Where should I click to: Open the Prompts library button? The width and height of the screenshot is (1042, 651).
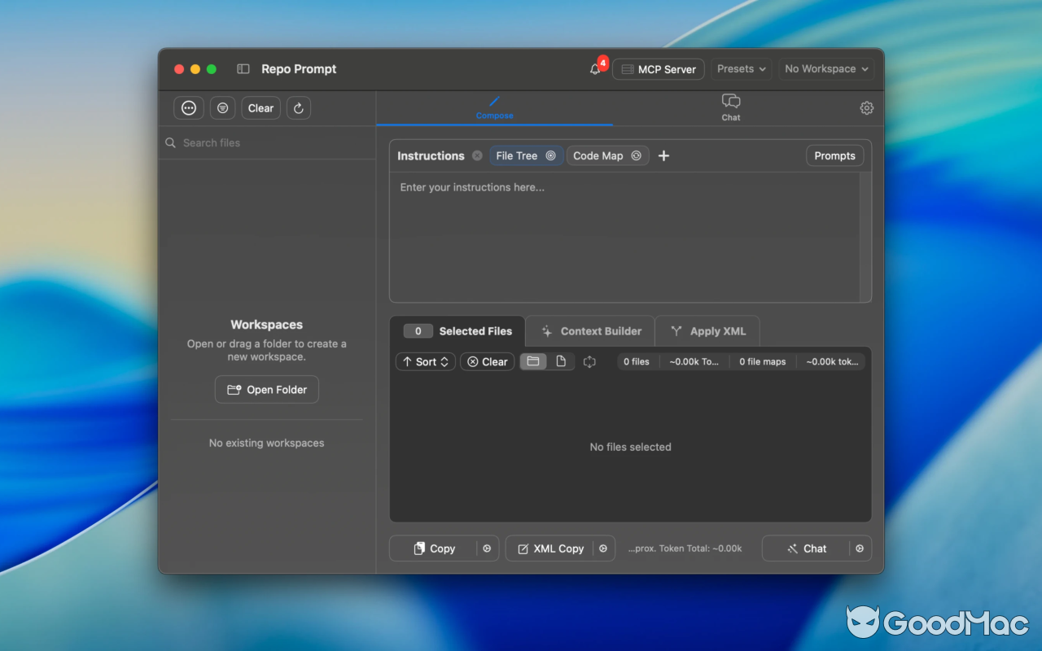pos(834,155)
